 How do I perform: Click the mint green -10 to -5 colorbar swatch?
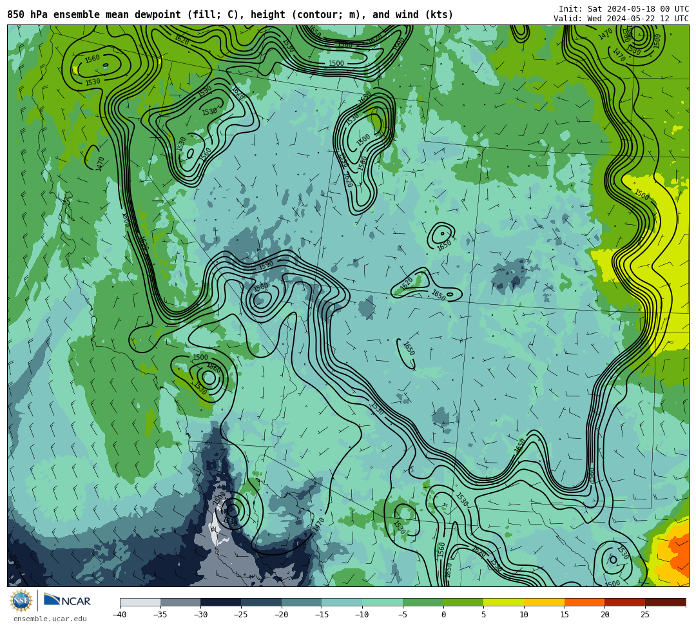tap(383, 602)
